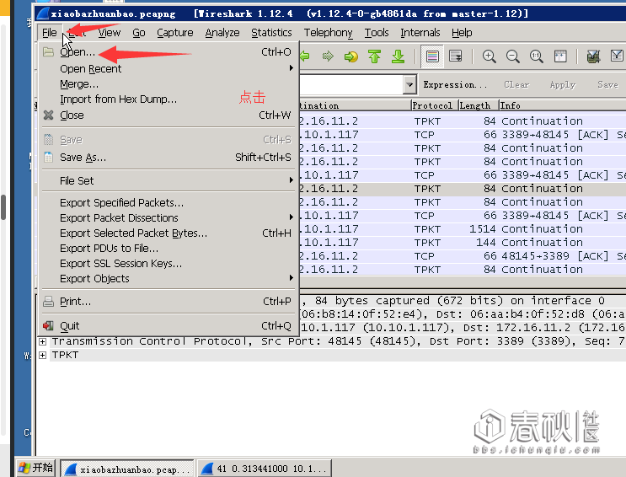626x477 pixels.
Task: Jump to last packet toolbar icon
Action: 398,56
